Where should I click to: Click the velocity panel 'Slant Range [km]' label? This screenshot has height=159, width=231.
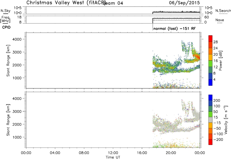coord(8,120)
